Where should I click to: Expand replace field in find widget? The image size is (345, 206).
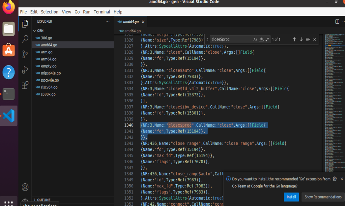pos(207,39)
